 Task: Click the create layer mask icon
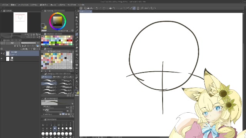[x=34, y=49]
